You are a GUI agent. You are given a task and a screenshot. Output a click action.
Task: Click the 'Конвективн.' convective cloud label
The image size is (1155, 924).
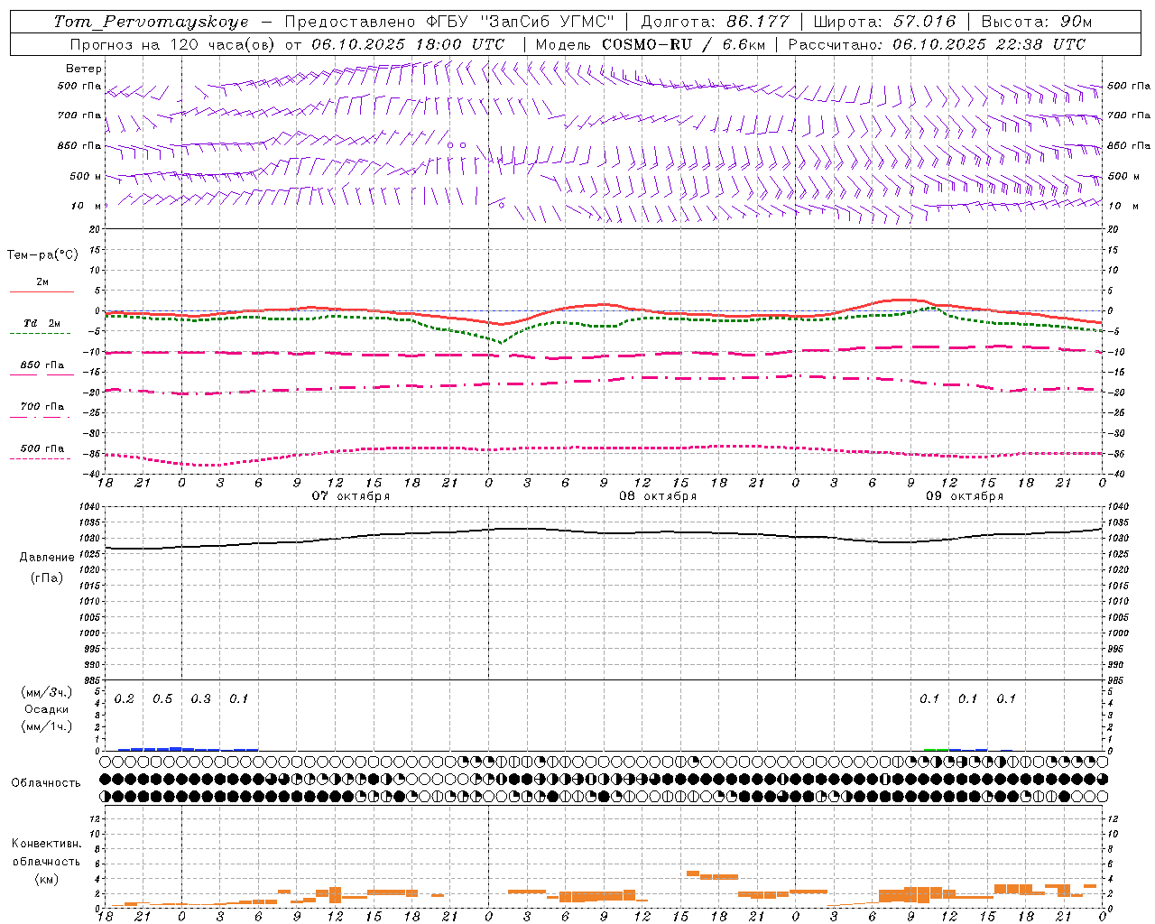[46, 844]
